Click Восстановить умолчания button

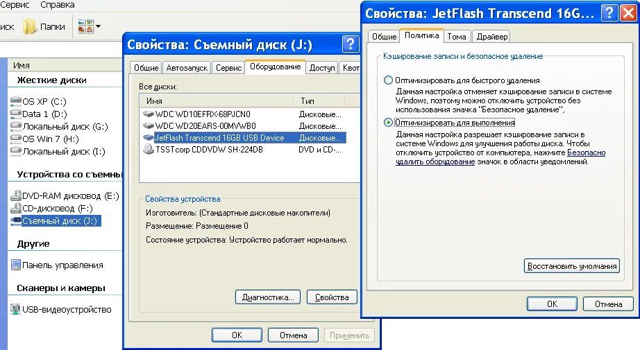click(x=572, y=266)
